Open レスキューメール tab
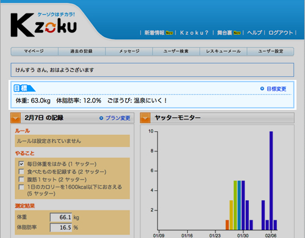 click(223, 51)
